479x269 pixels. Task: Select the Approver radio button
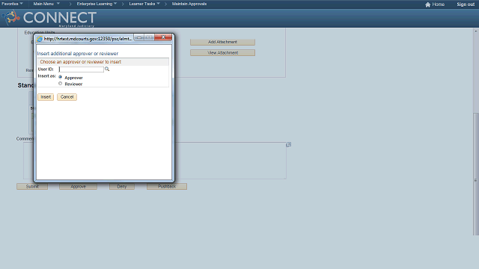[x=60, y=77]
